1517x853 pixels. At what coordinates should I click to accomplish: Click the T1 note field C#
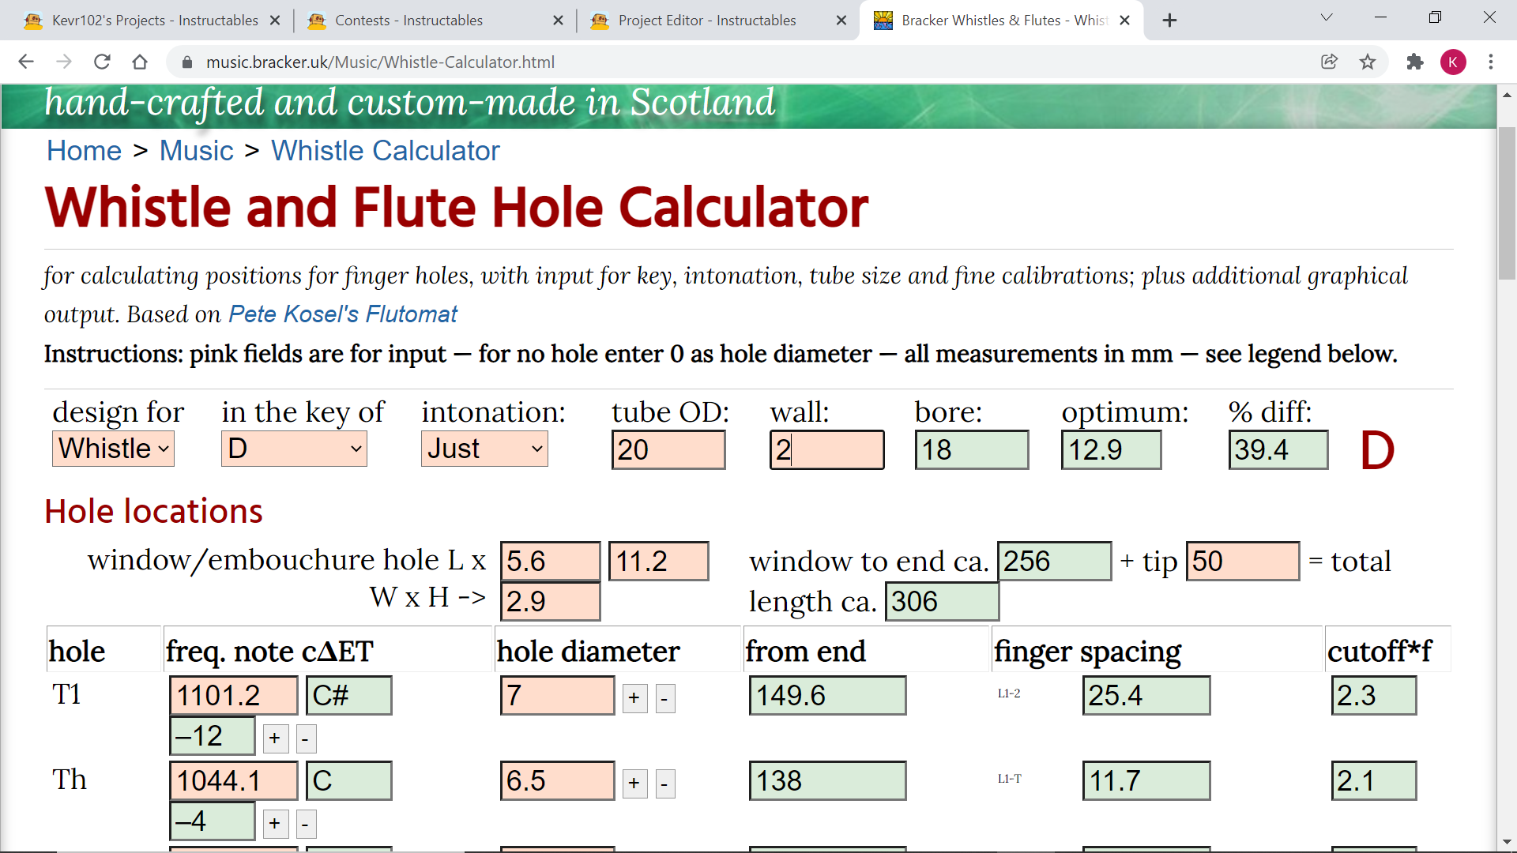pyautogui.click(x=349, y=696)
